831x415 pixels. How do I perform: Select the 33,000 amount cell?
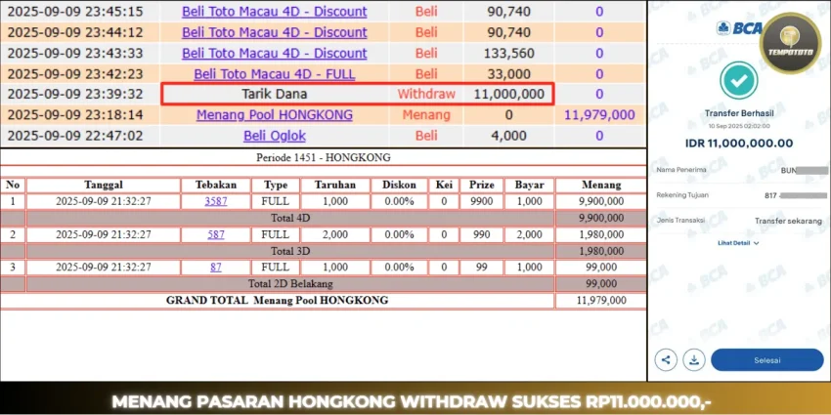[x=508, y=74]
